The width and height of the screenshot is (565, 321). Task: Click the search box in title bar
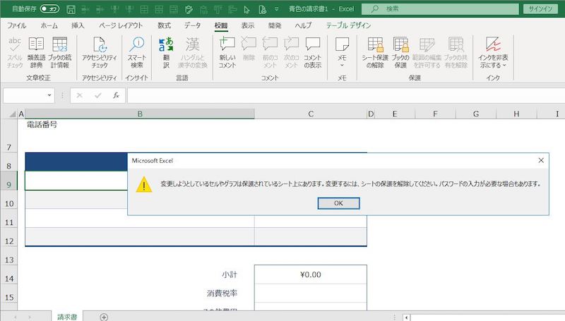[x=440, y=9]
